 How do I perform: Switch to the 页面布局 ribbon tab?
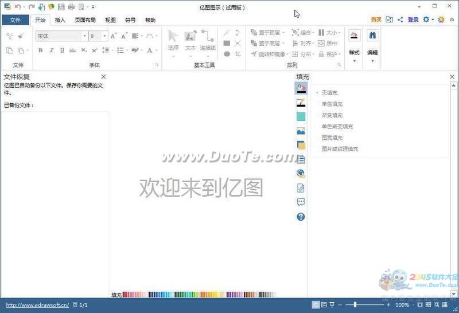(85, 20)
